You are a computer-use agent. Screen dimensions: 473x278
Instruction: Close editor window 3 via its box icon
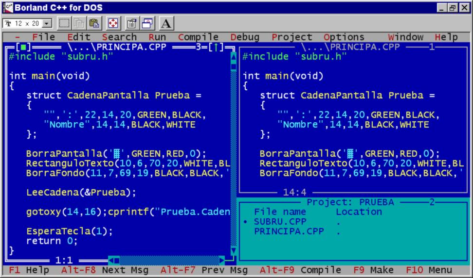(x=23, y=47)
